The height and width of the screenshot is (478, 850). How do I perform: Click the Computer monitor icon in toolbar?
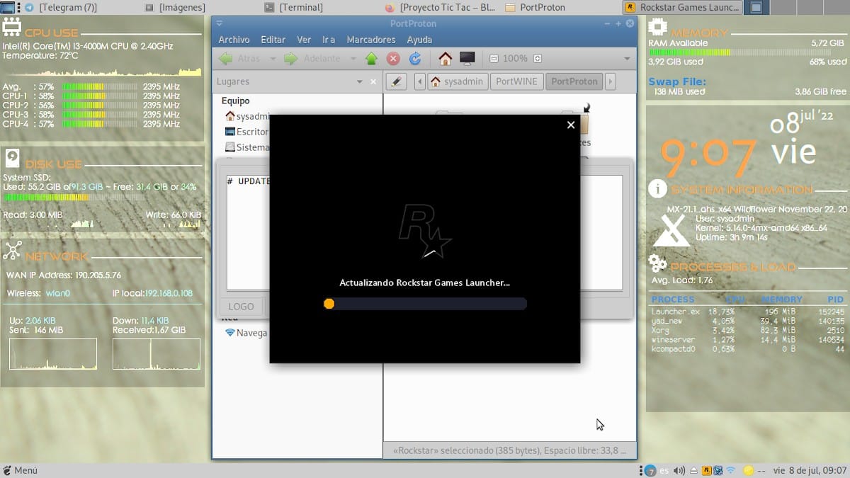(467, 59)
